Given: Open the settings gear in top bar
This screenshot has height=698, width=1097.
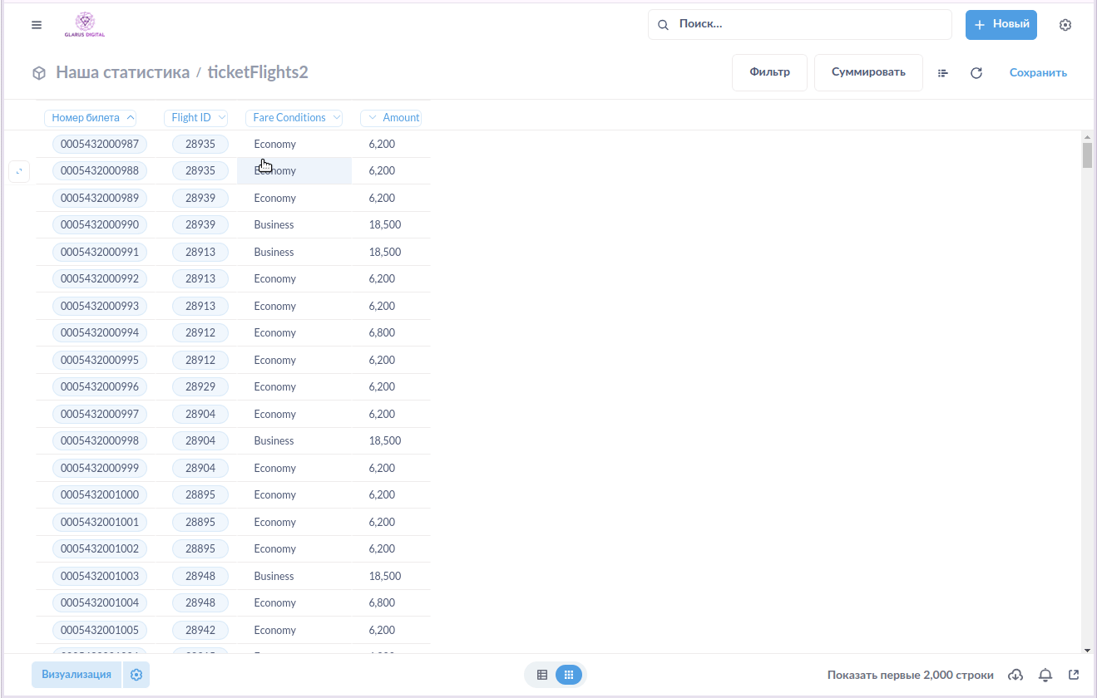Looking at the screenshot, I should (1065, 25).
